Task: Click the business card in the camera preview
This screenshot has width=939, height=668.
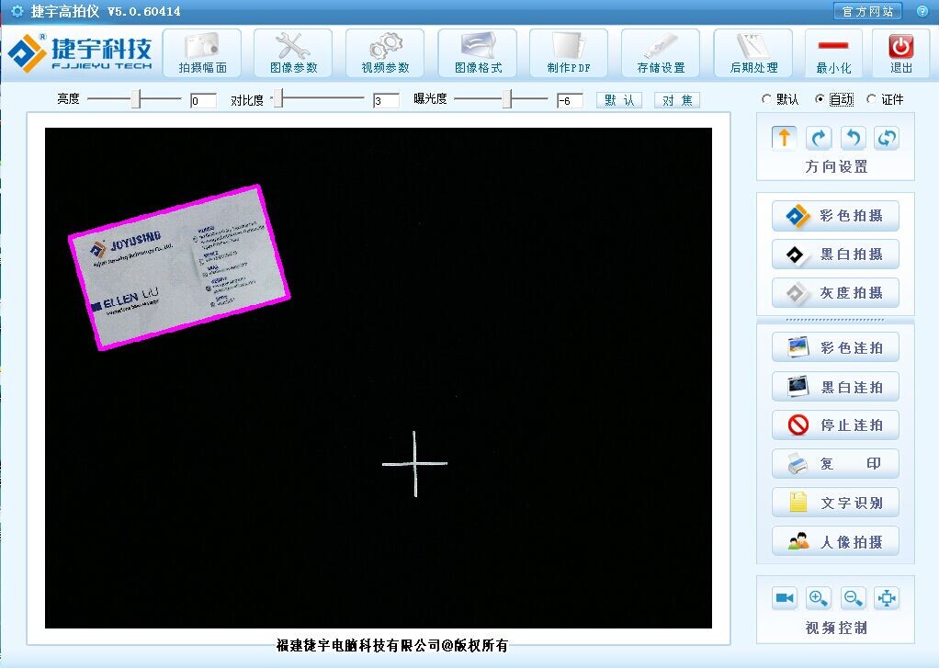Action: (x=179, y=267)
